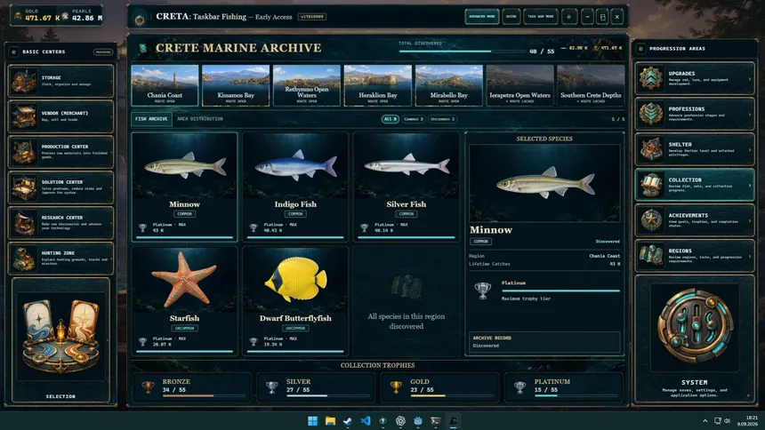Select the Uncommon filter chip
This screenshot has height=430, width=765.
tap(442, 119)
